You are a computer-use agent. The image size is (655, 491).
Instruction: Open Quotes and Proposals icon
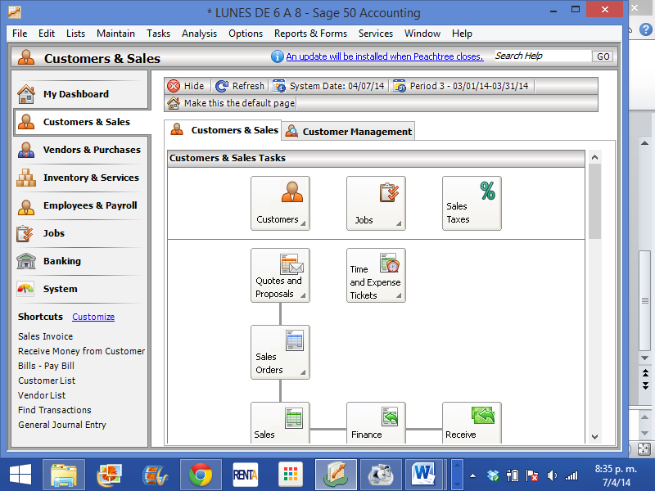[x=280, y=275]
